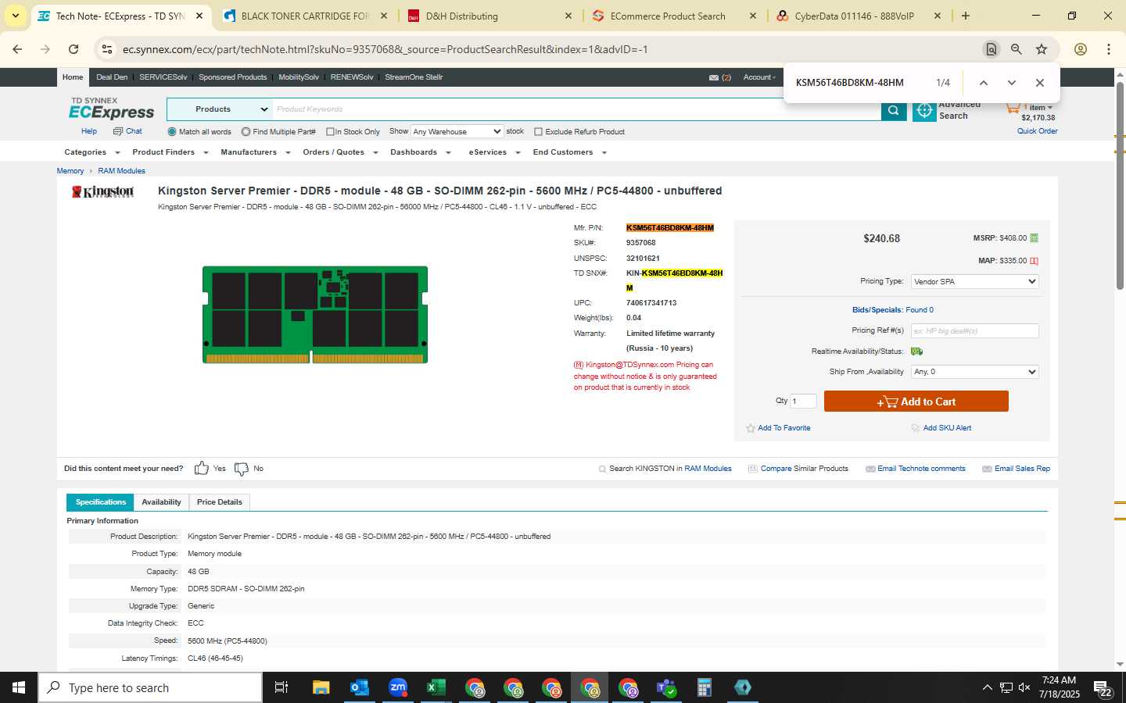Expand Product Finders menu
The image size is (1126, 703).
point(170,152)
